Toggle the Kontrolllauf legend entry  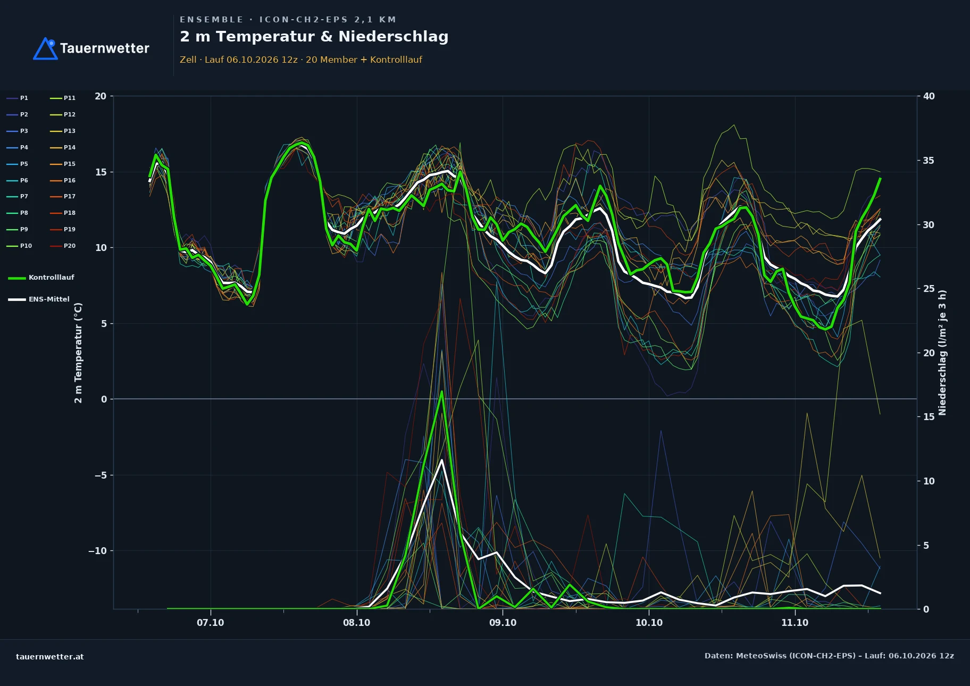coord(41,278)
